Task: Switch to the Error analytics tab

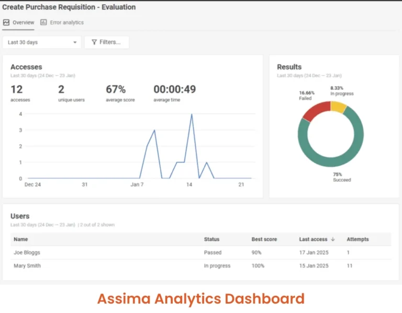Action: pos(66,22)
